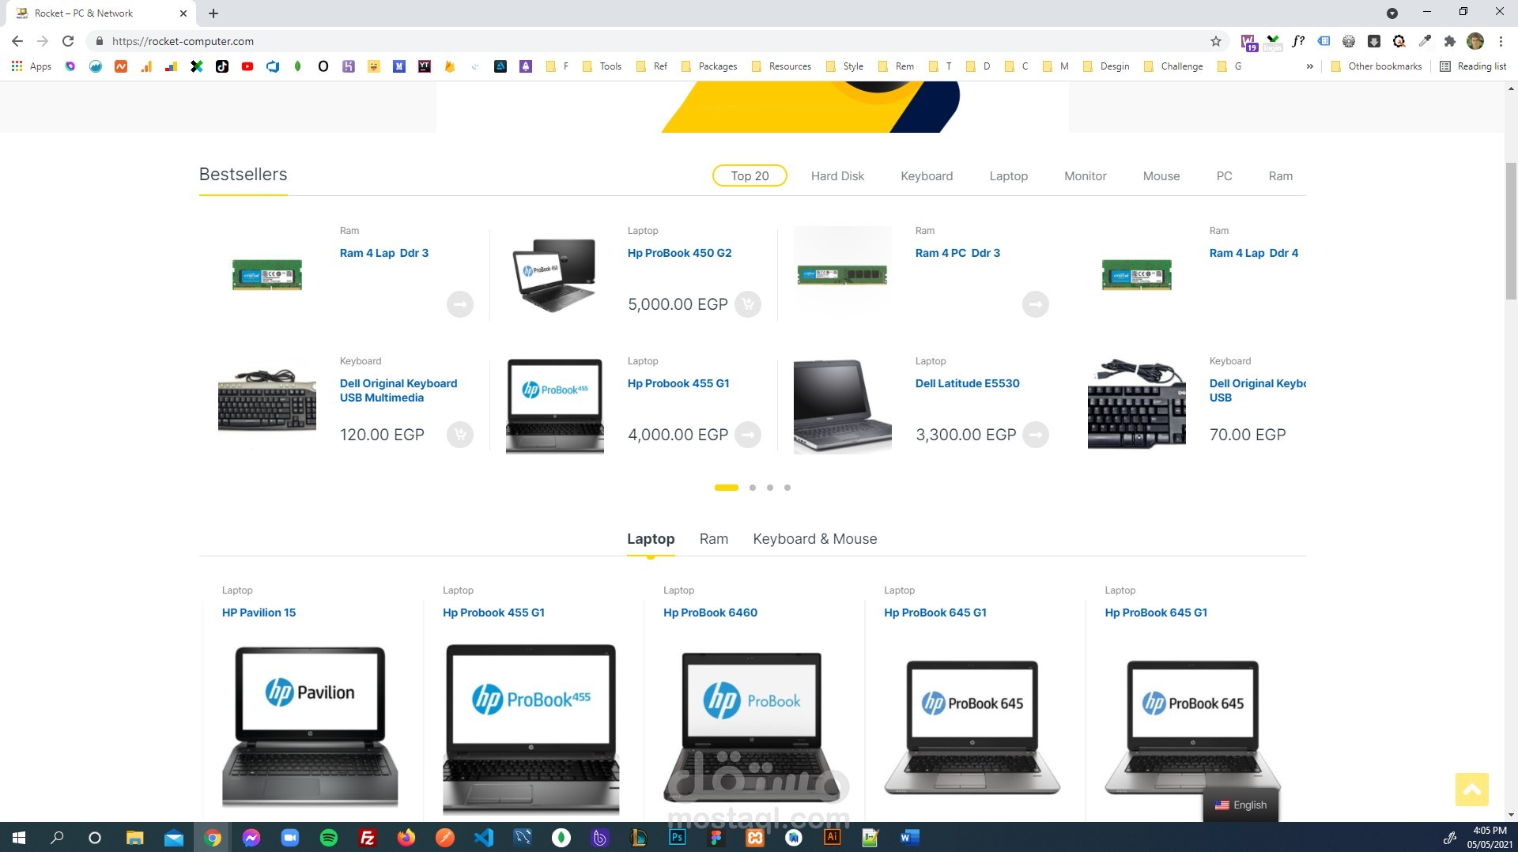Open arrow button for Ram 4 Lap Ddr 3
This screenshot has width=1518, height=852.
(459, 304)
